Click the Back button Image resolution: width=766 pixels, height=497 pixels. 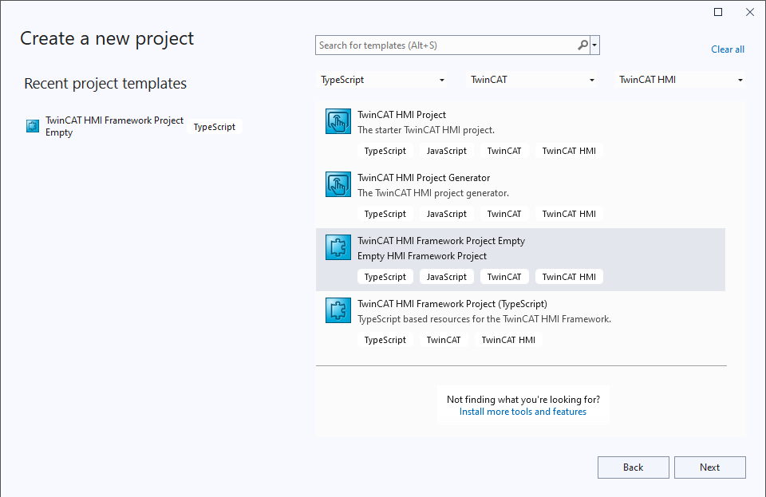(x=633, y=467)
